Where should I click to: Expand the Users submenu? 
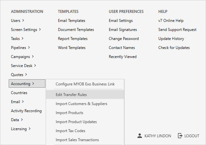point(18,21)
